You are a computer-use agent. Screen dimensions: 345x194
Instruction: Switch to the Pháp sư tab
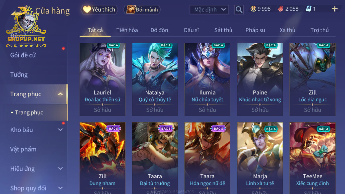point(255,30)
